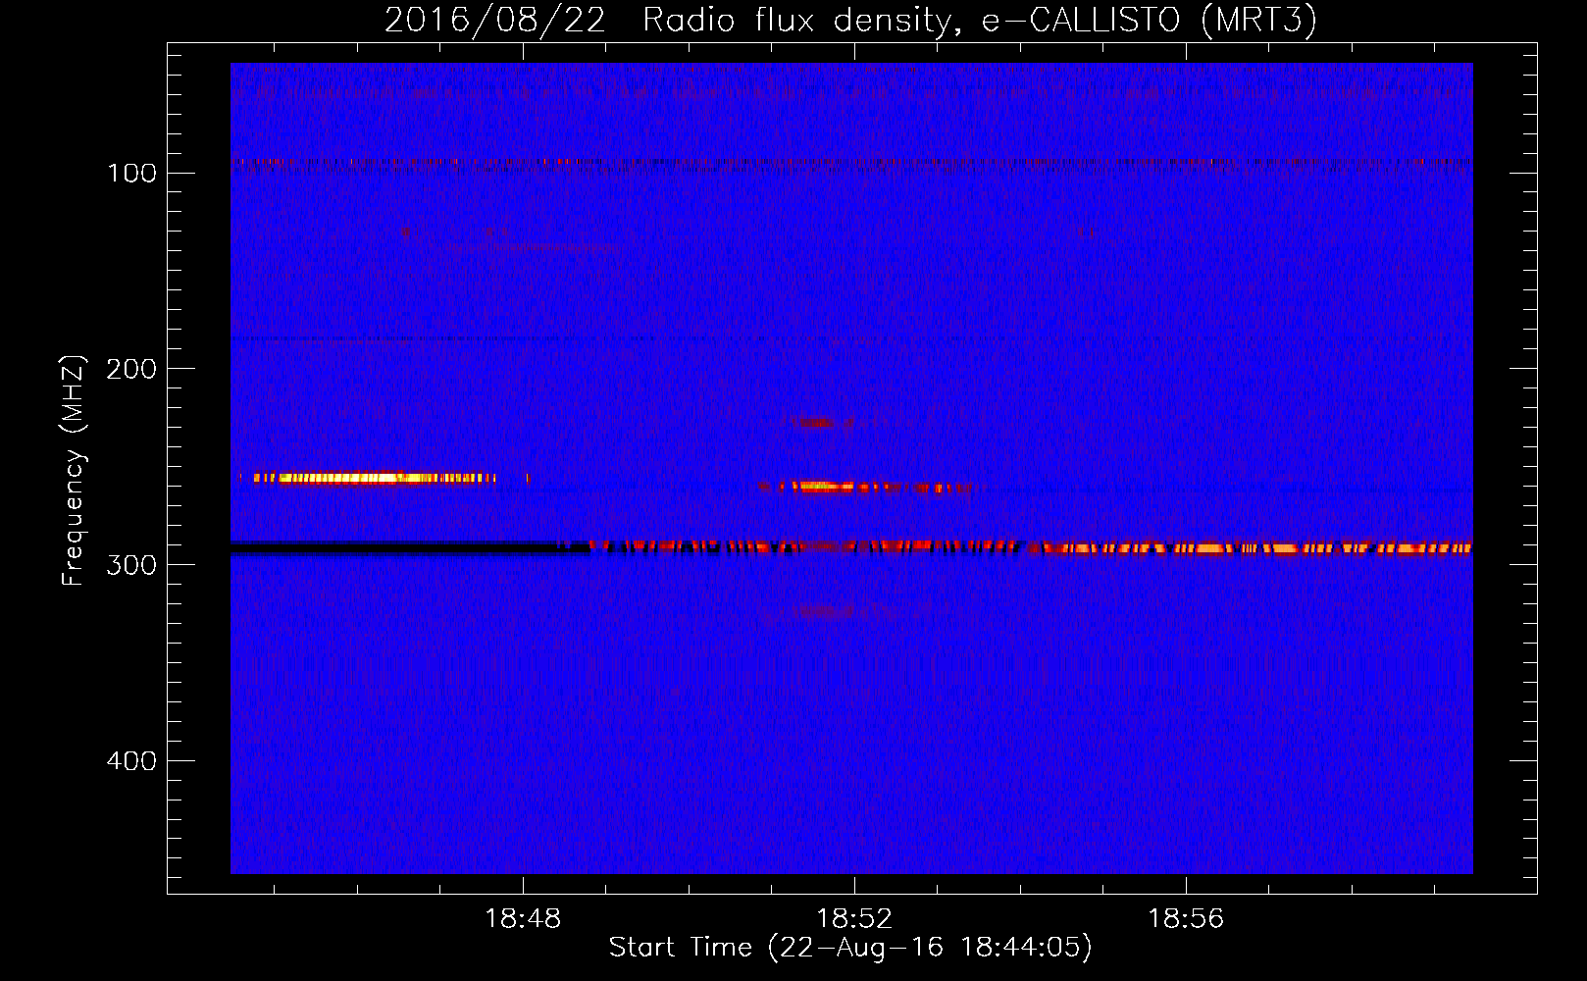The width and height of the screenshot is (1587, 981).
Task: Click the black band near 293 MHz before 18:48
Action: click(410, 548)
